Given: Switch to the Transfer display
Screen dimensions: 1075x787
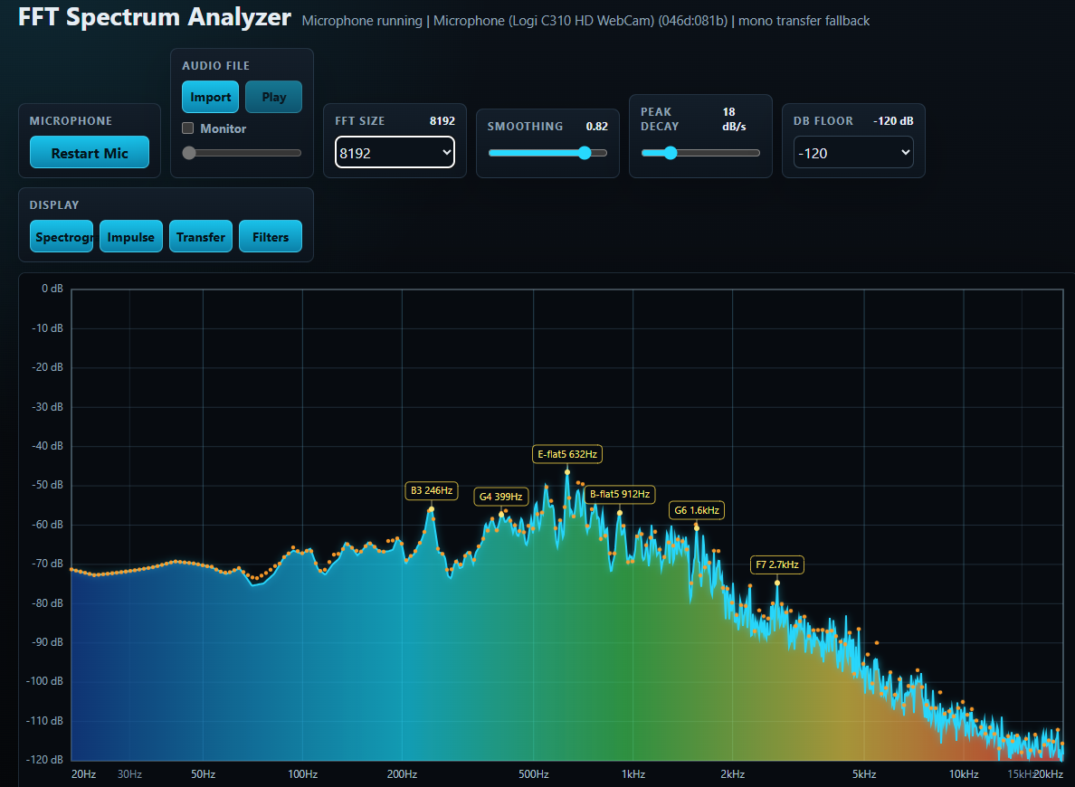Looking at the screenshot, I should pos(201,236).
